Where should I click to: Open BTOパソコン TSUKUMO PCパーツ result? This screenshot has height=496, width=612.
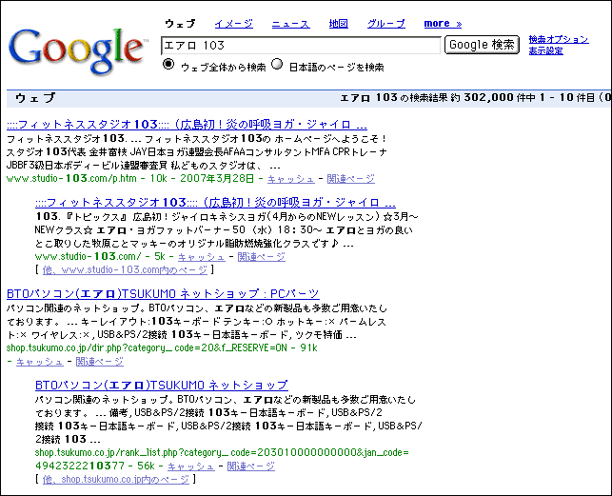click(163, 294)
